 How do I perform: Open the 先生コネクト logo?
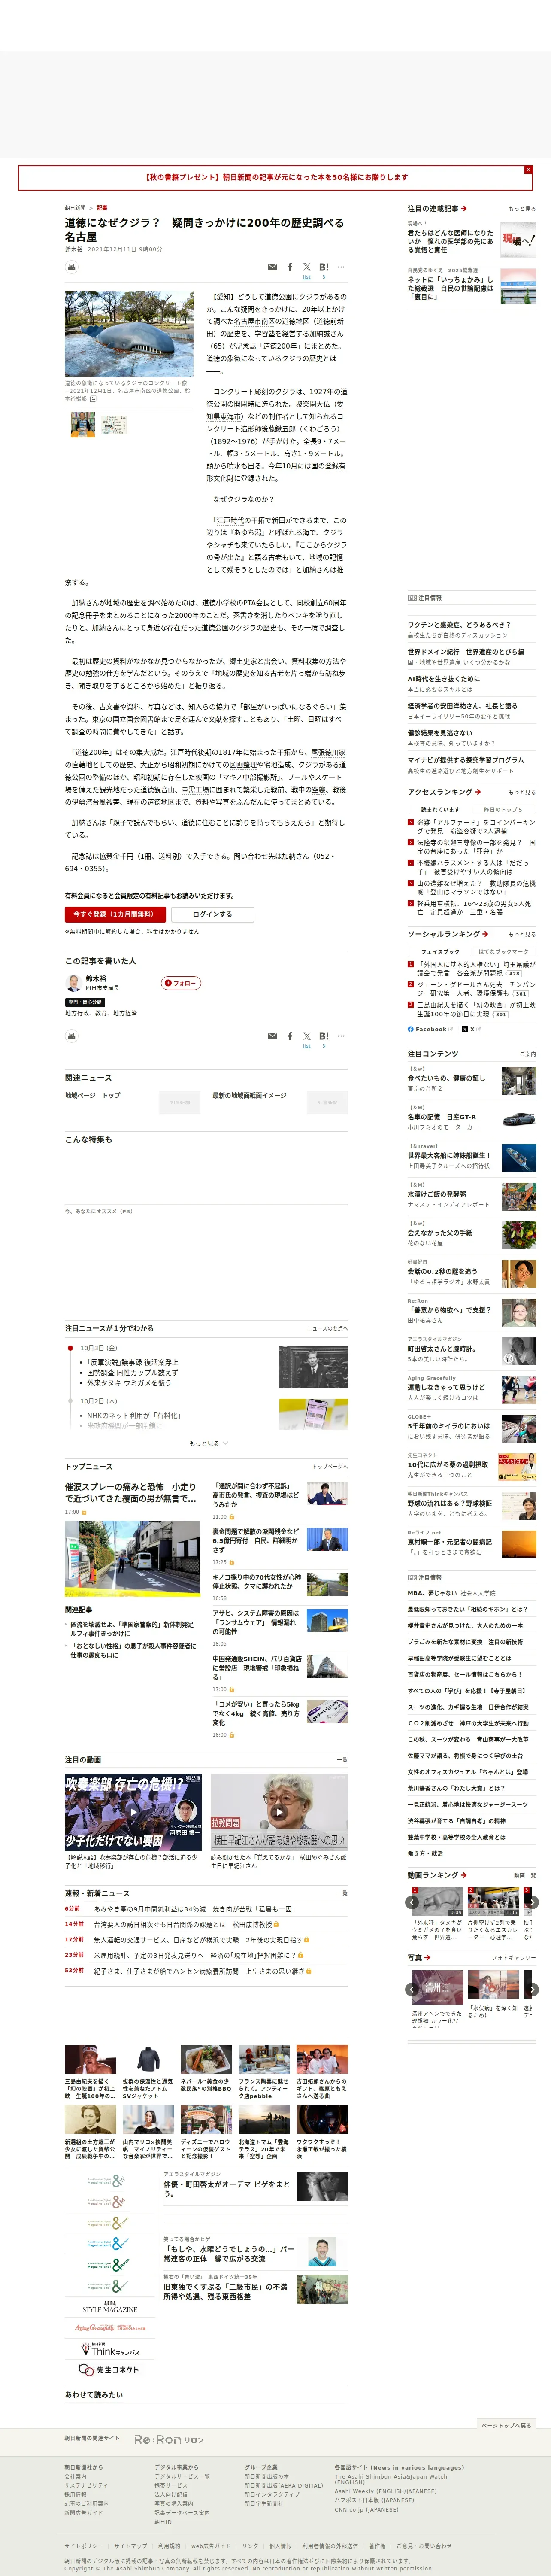pyautogui.click(x=109, y=2370)
